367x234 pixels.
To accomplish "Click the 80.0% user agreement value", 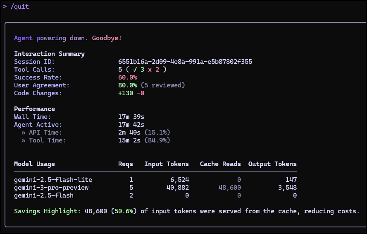I will click(x=127, y=85).
